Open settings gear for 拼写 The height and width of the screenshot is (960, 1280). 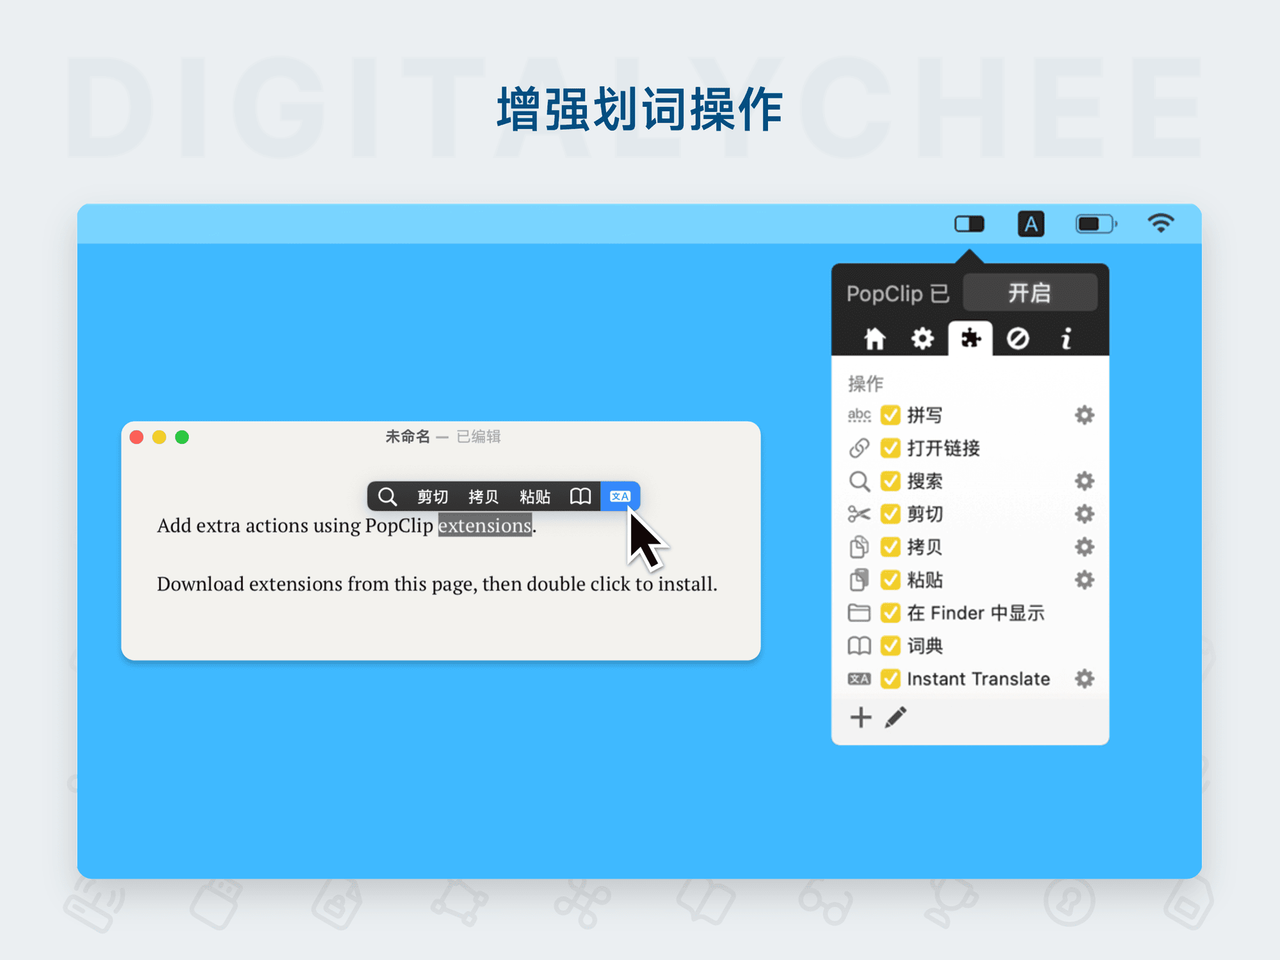[x=1084, y=415]
